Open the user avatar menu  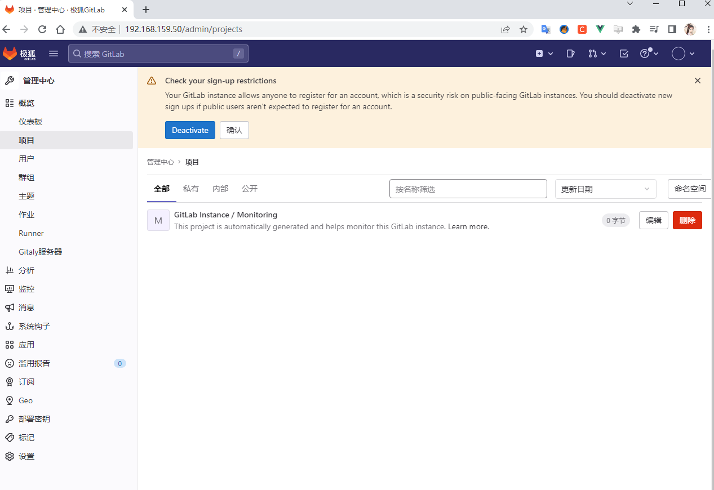point(683,54)
